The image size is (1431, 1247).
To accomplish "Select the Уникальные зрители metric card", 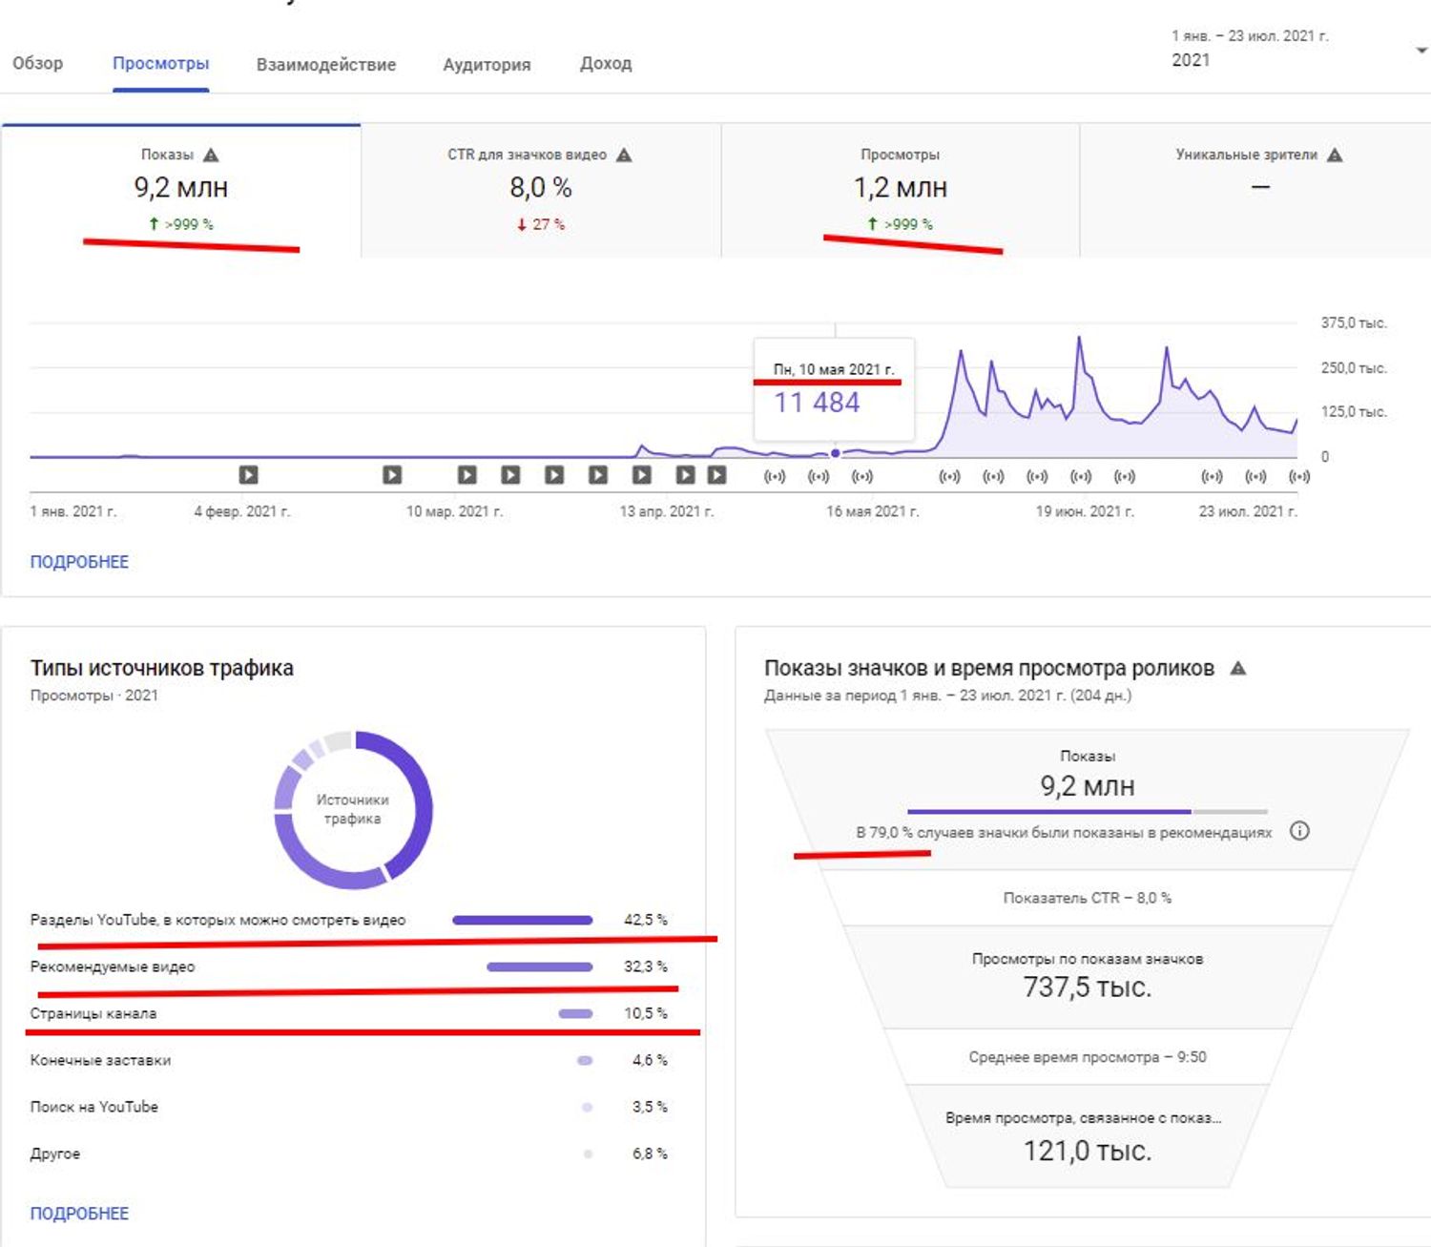I will tap(1255, 190).
